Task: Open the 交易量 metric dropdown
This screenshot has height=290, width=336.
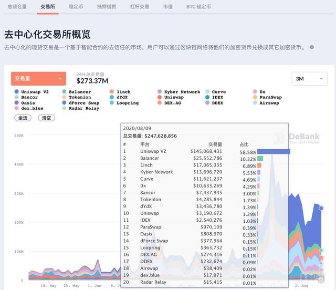Action: 38,78
